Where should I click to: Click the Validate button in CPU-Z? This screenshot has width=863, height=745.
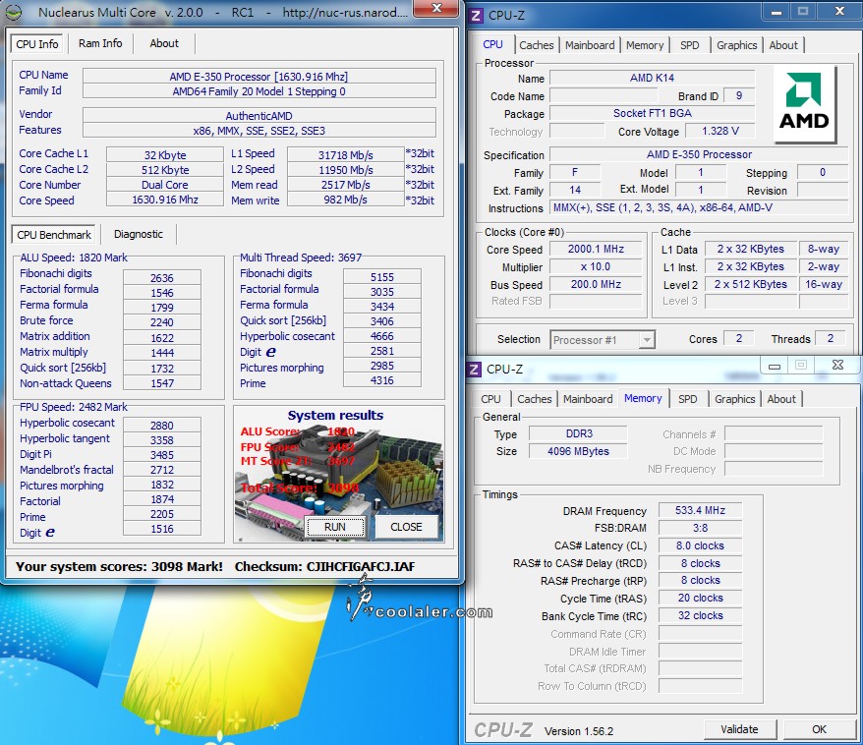point(739,729)
